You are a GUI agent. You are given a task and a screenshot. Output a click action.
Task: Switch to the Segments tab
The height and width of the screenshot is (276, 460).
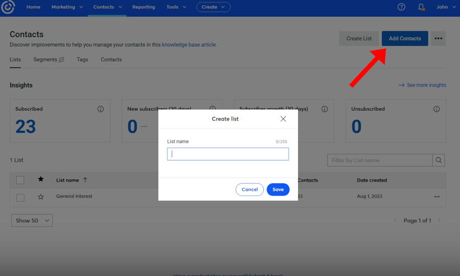tap(45, 59)
